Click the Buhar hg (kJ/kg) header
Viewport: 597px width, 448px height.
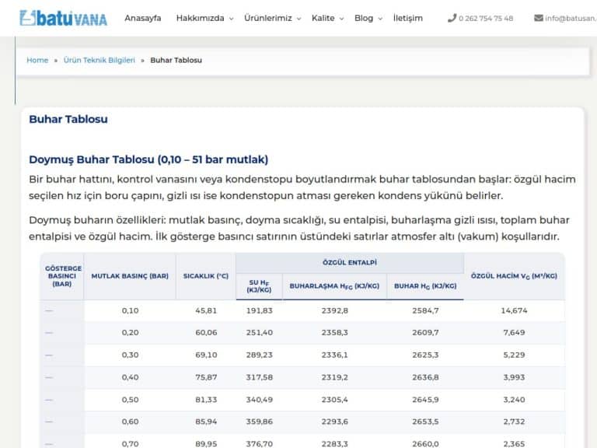(x=425, y=286)
